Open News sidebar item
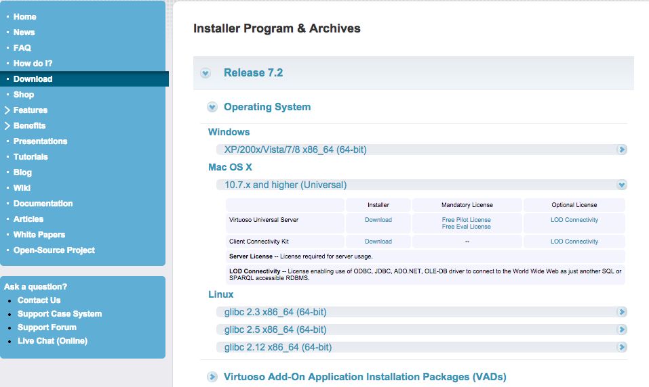This screenshot has height=387, width=649. coord(24,32)
